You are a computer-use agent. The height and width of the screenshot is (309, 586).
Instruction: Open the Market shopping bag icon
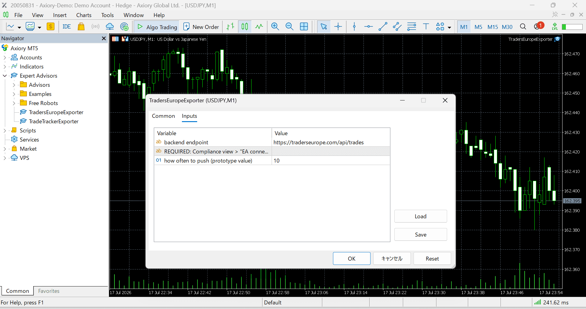coord(81,27)
